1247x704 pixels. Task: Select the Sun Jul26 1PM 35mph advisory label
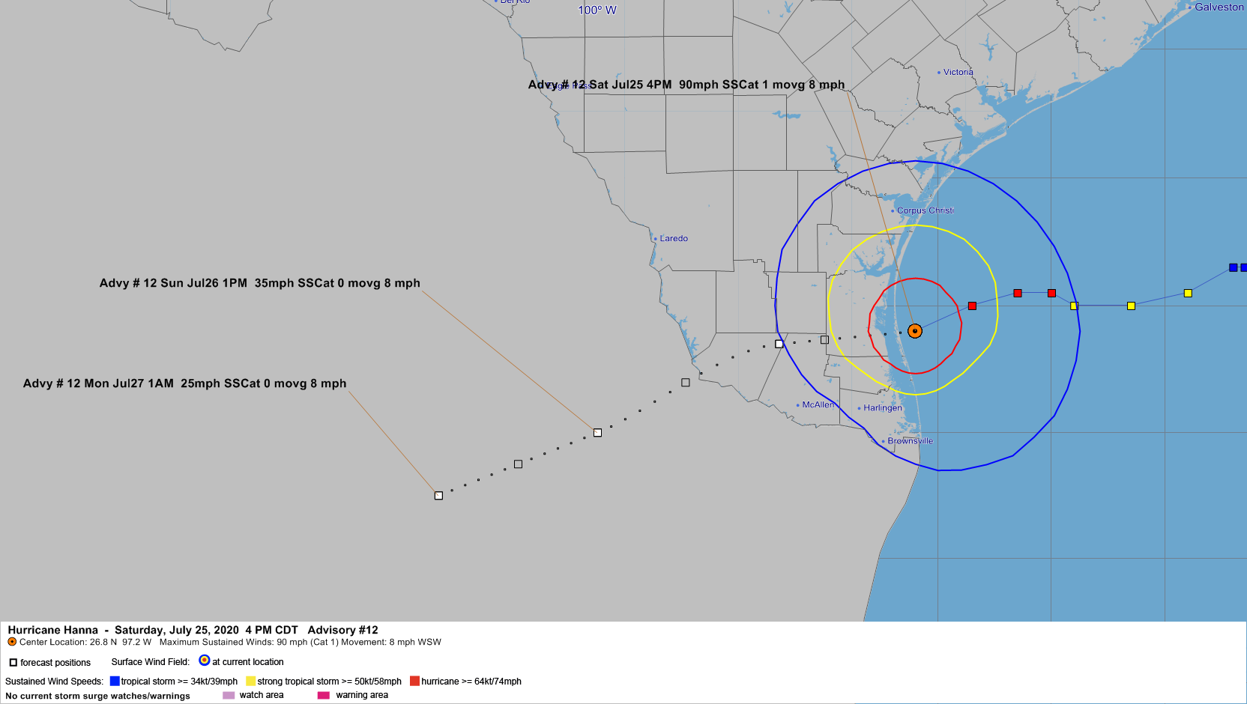(x=259, y=283)
